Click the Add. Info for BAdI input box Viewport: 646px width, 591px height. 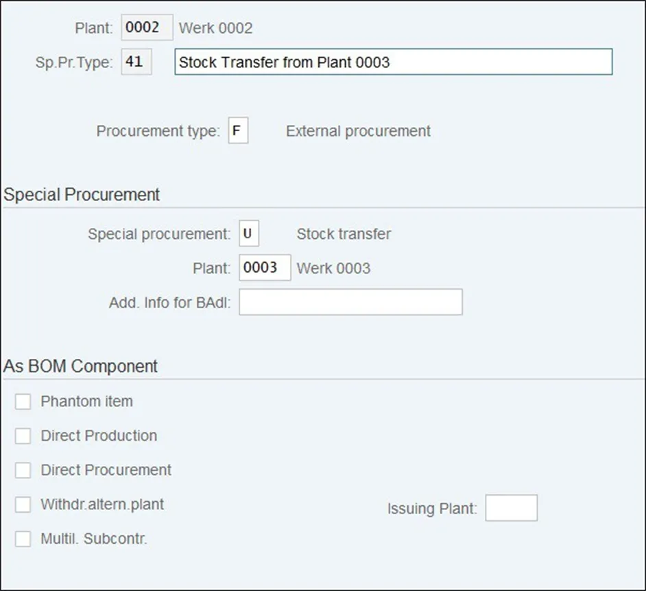tap(350, 302)
